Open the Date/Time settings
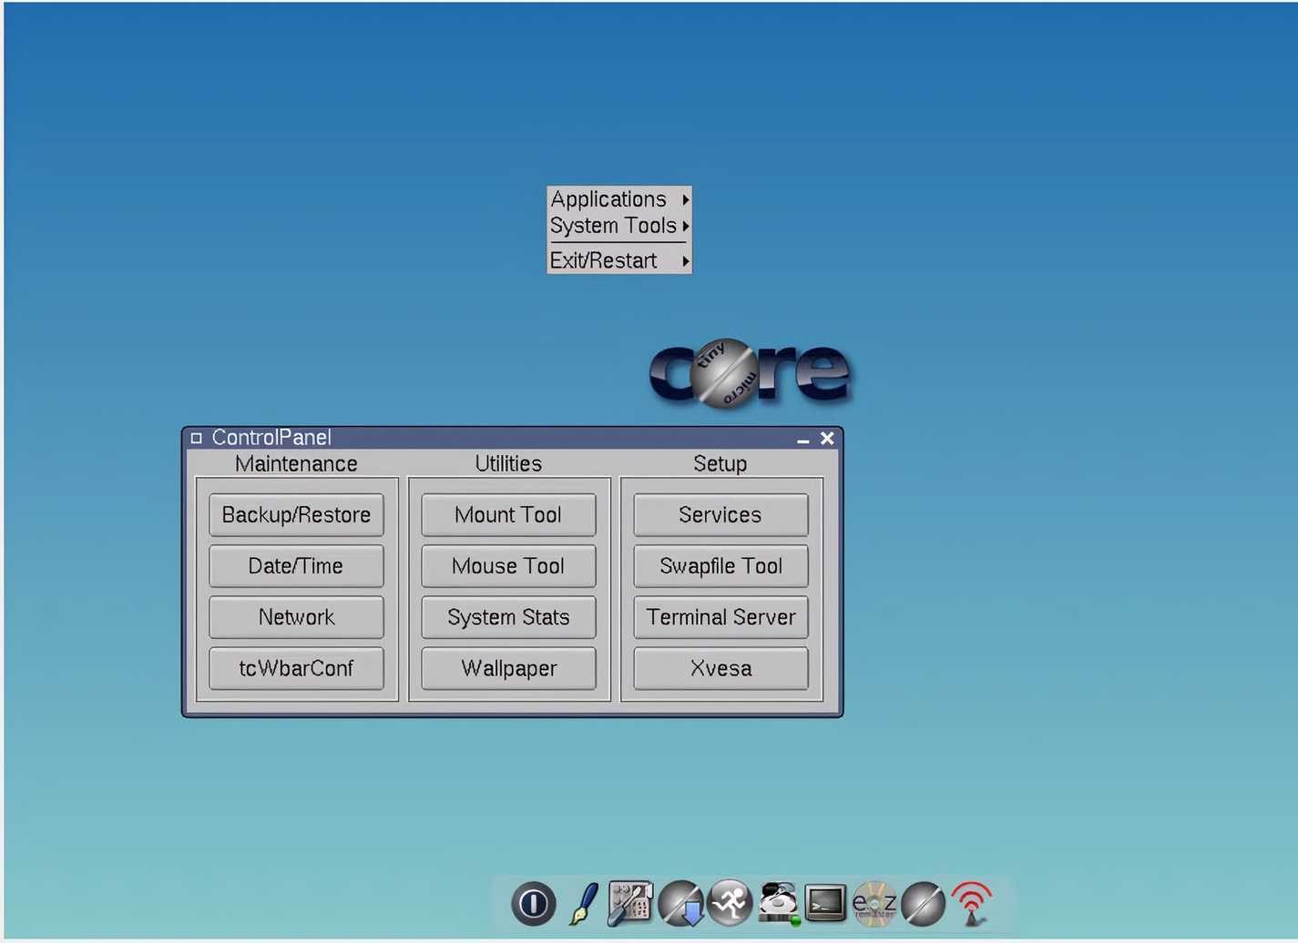Image resolution: width=1298 pixels, height=943 pixels. (296, 565)
